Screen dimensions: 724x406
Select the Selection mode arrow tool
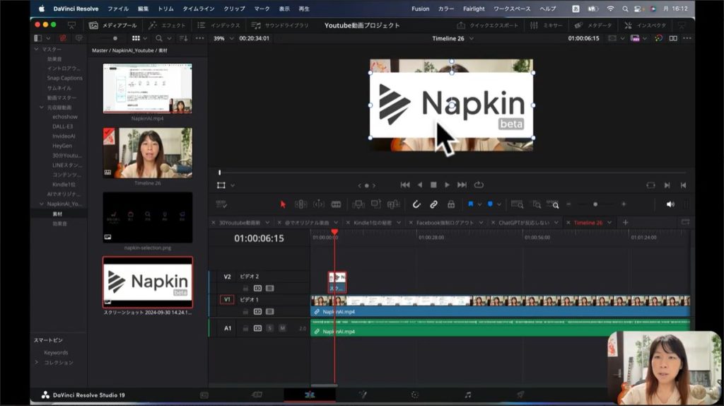(284, 204)
